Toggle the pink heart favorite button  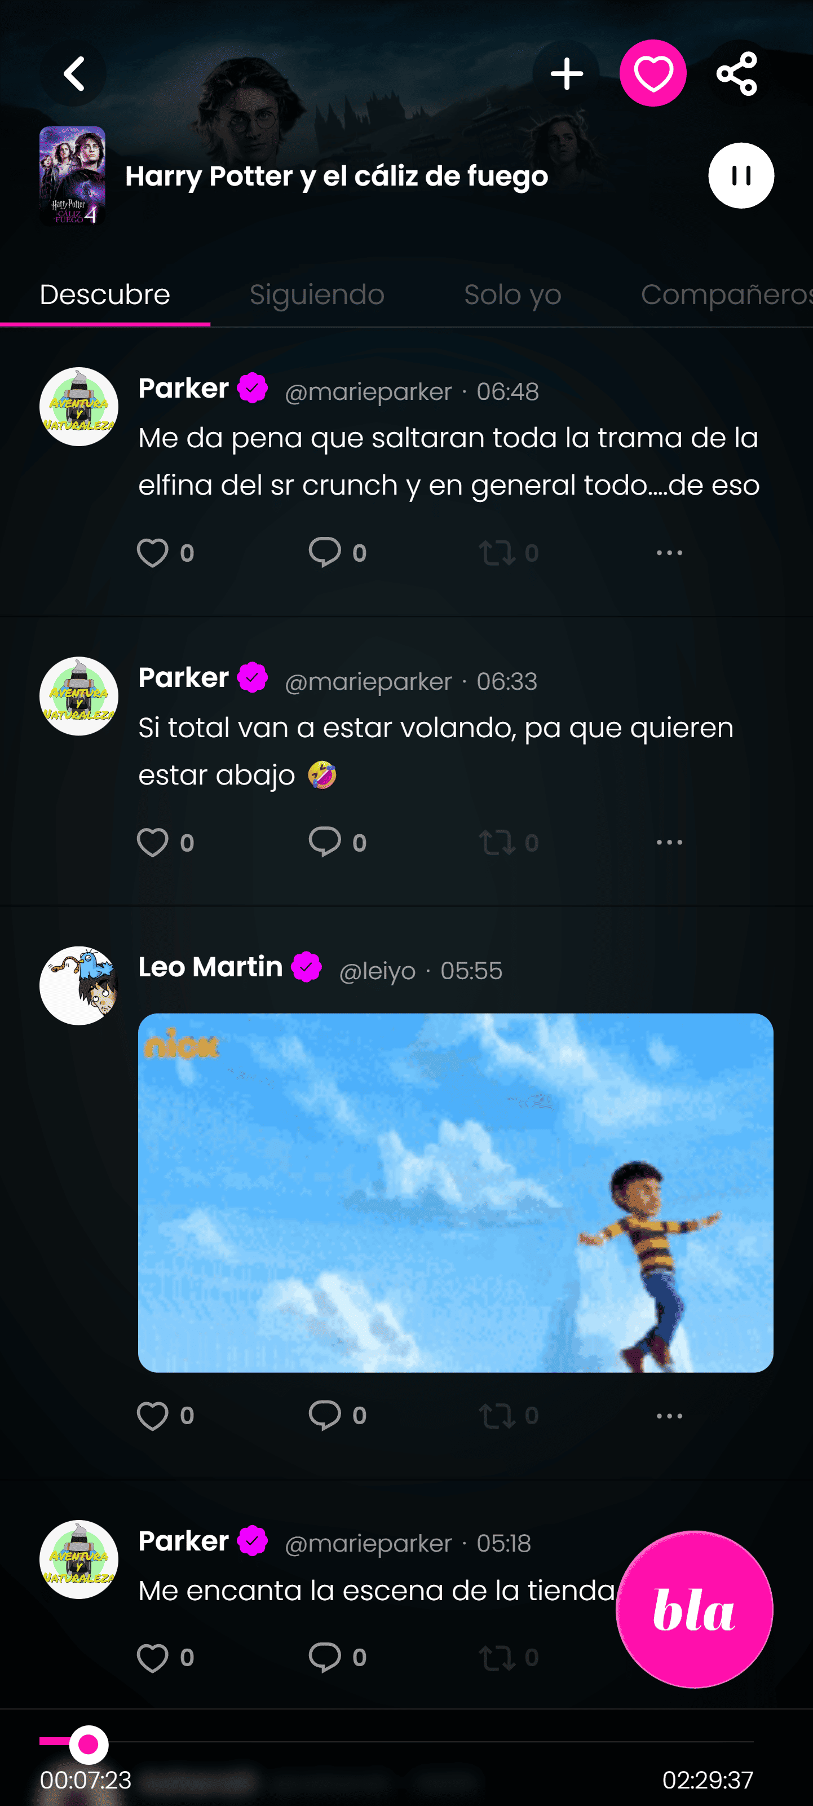tap(652, 74)
